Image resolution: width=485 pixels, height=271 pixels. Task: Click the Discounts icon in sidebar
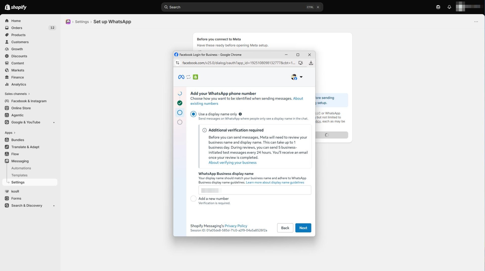(7, 56)
